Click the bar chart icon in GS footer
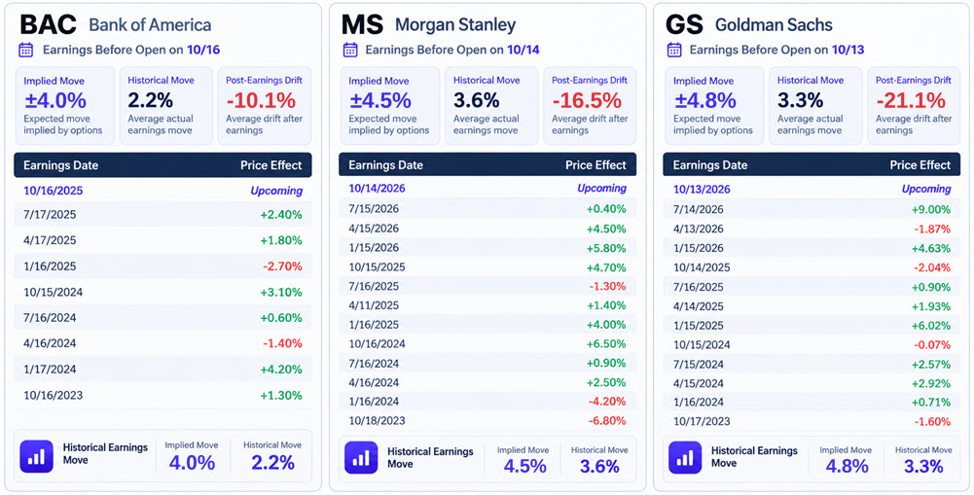The image size is (974, 495). coord(685,458)
